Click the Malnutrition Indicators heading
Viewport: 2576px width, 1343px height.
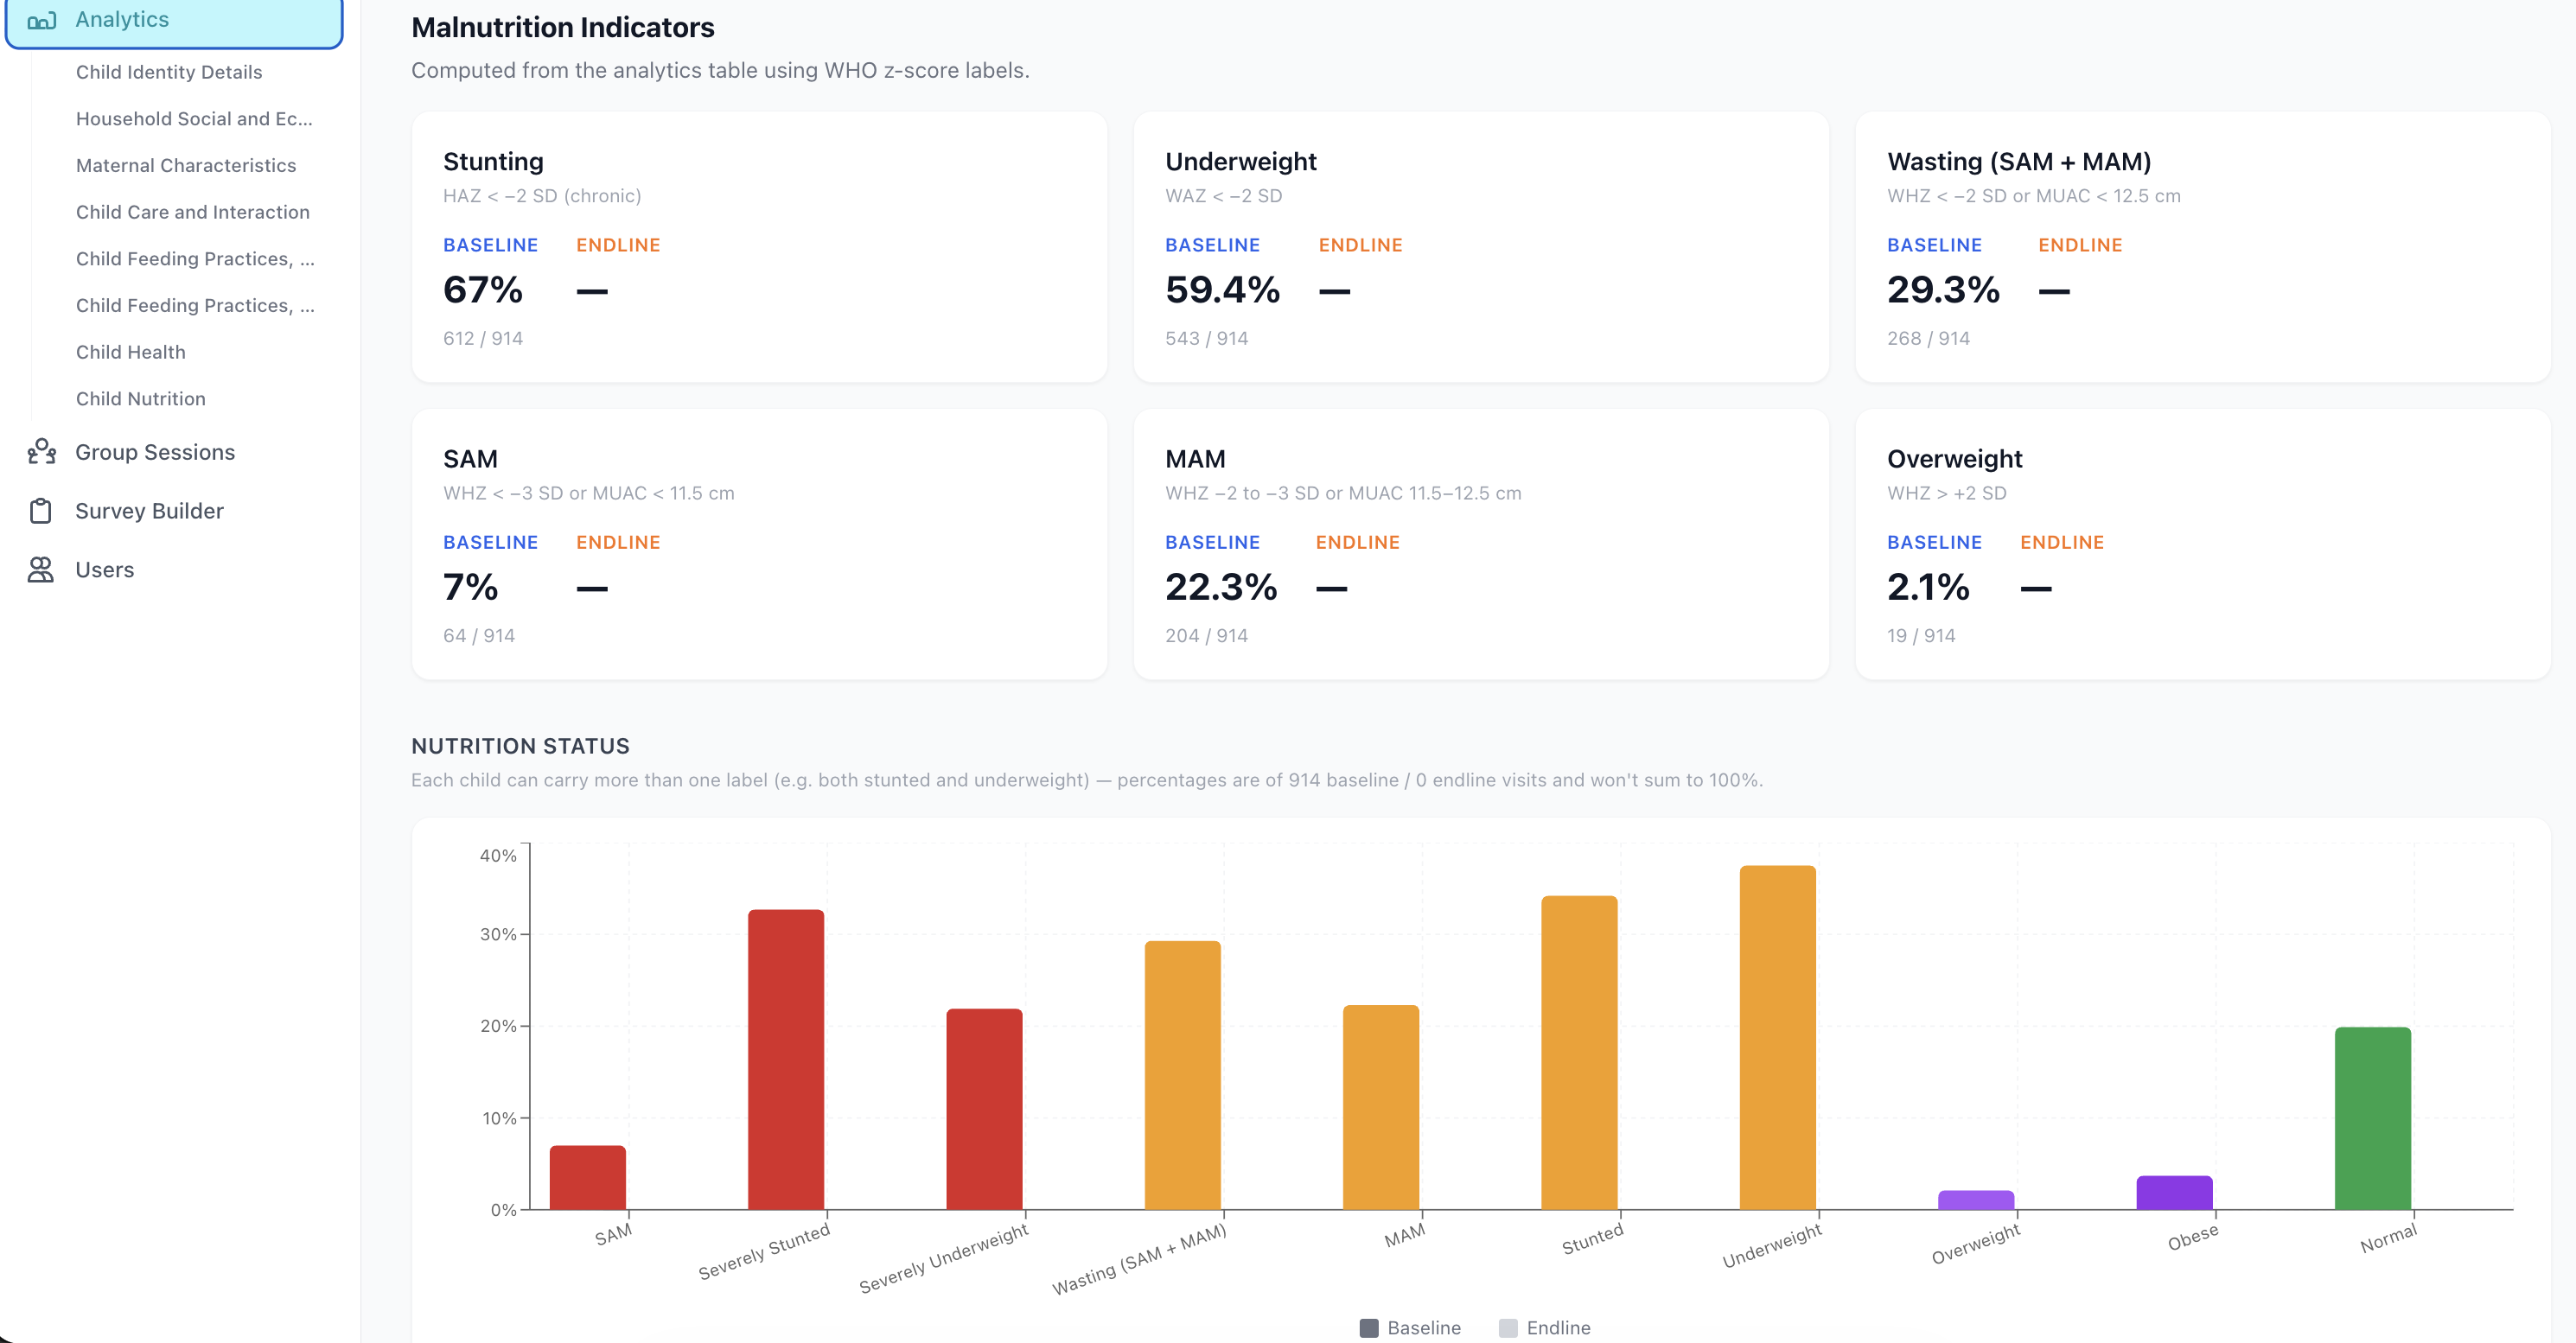562,28
